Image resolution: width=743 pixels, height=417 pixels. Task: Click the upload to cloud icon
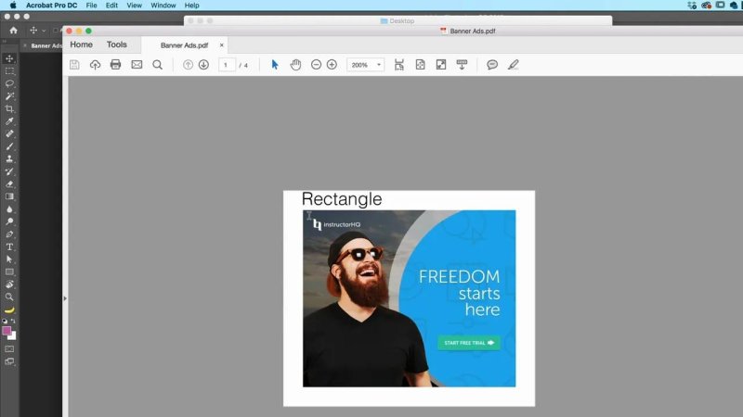pyautogui.click(x=96, y=65)
